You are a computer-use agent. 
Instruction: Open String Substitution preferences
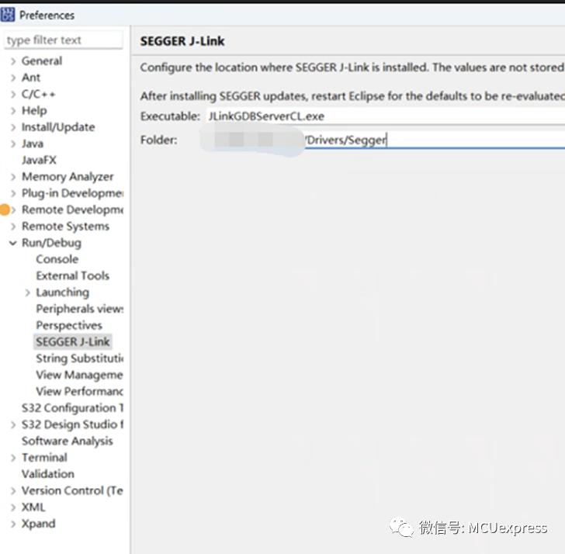[80, 358]
